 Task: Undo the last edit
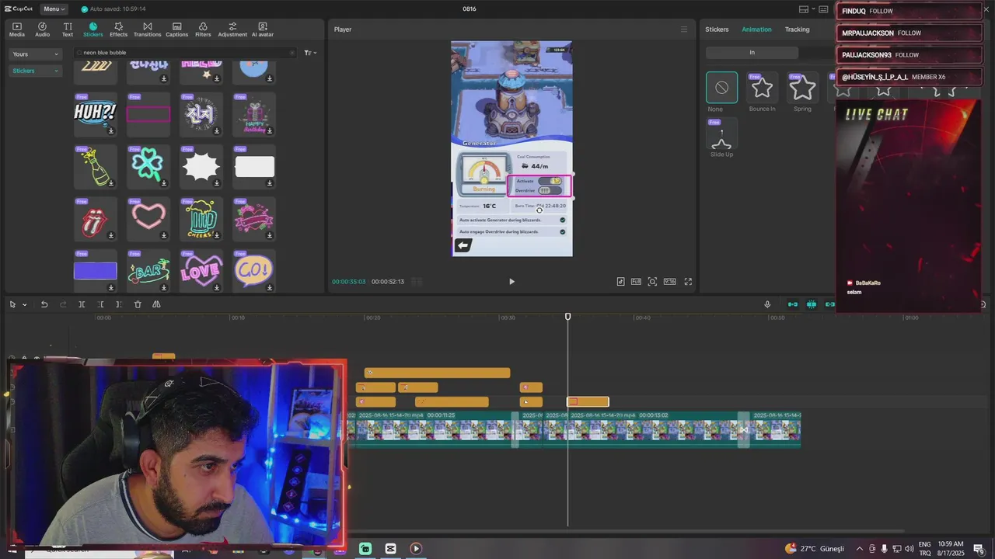[x=44, y=304]
